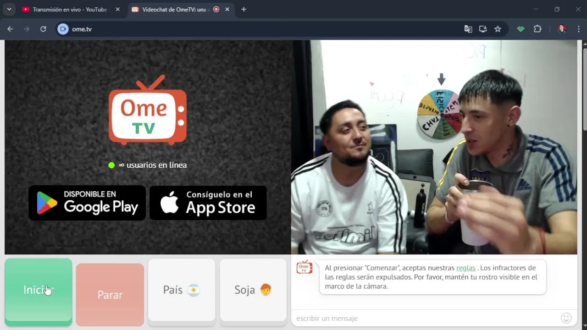The width and height of the screenshot is (587, 330).
Task: Click the install app icon
Action: pyautogui.click(x=483, y=29)
